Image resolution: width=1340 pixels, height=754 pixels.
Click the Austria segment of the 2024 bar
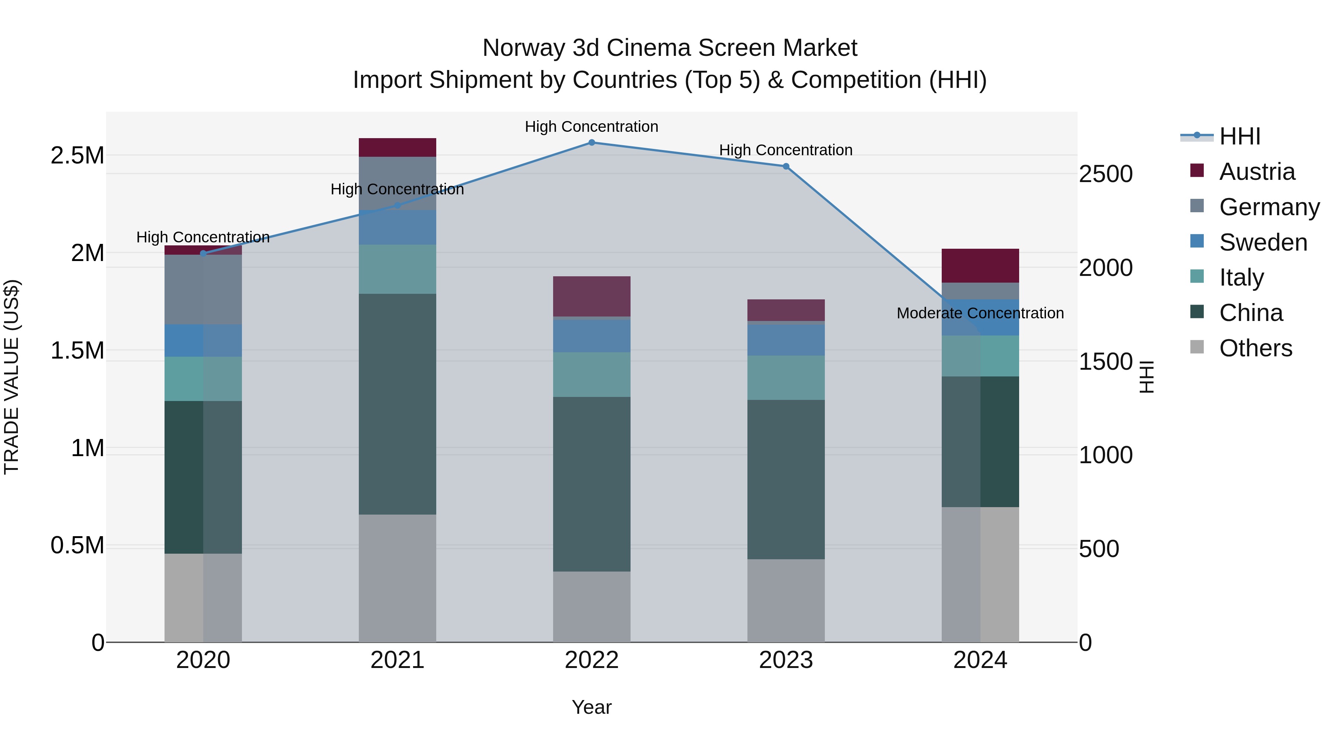pyautogui.click(x=980, y=266)
